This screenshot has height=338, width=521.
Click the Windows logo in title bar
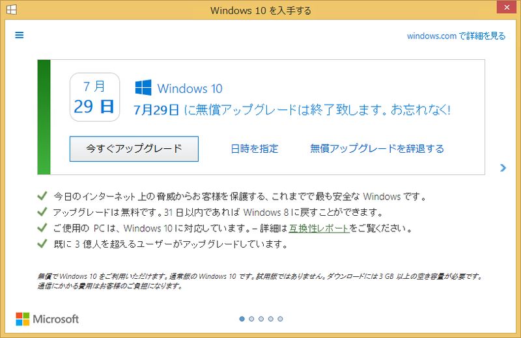coord(11,10)
